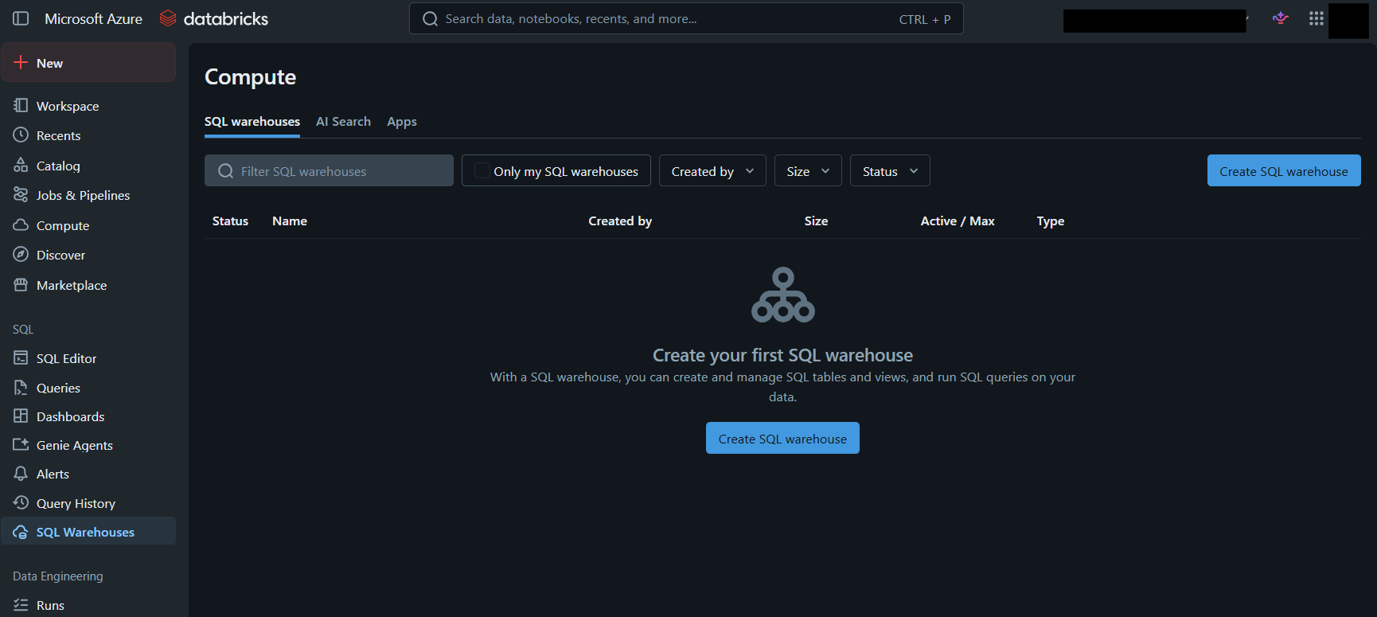The width and height of the screenshot is (1377, 617).
Task: Click the Queries file icon
Action: point(21,388)
